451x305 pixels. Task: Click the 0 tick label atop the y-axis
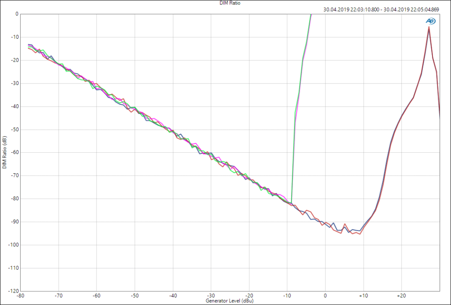click(16, 14)
